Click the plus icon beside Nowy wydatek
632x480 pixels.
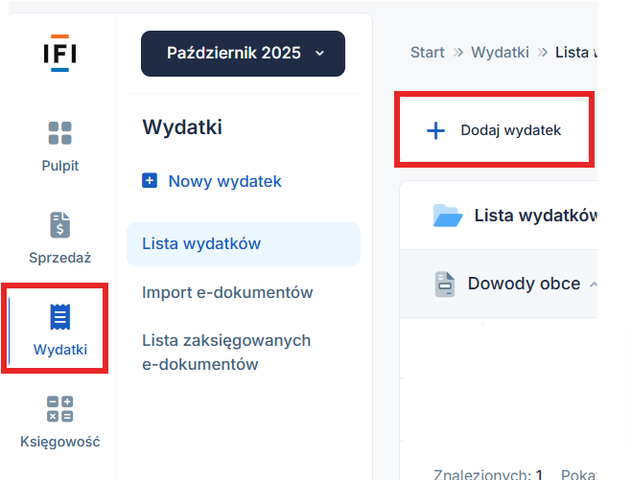click(x=150, y=181)
